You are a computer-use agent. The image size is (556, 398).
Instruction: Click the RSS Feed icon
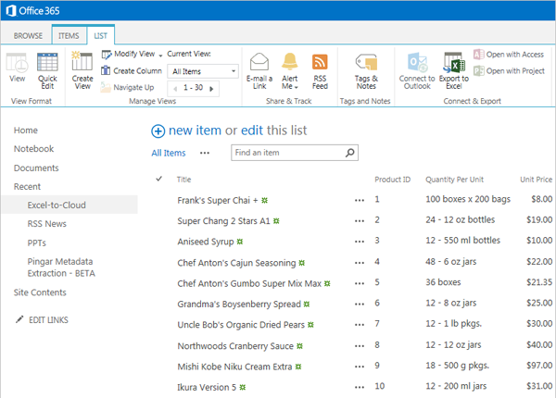(x=320, y=69)
